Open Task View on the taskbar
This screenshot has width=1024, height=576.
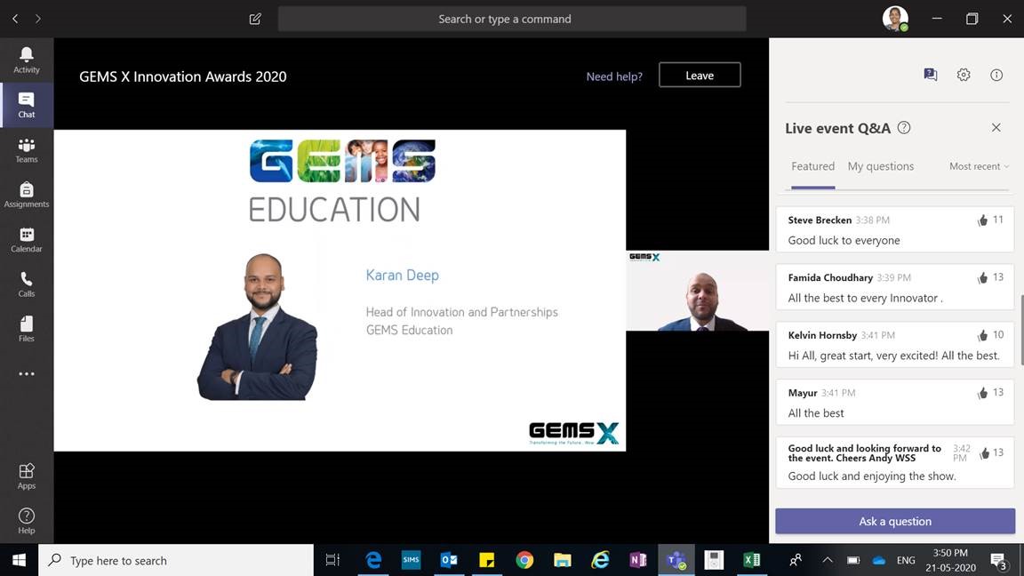pos(333,560)
